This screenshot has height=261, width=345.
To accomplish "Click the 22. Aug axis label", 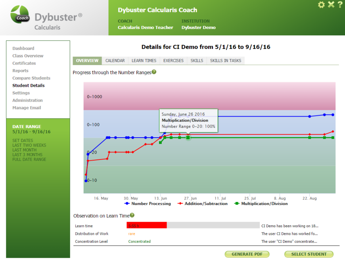I will [310, 198].
